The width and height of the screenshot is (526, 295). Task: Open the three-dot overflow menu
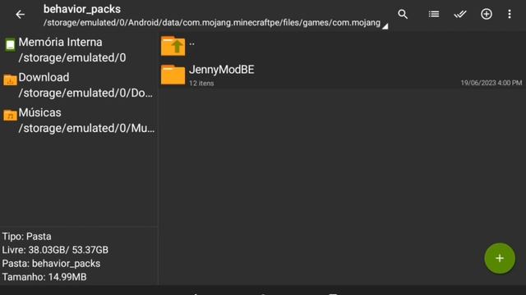pos(510,14)
